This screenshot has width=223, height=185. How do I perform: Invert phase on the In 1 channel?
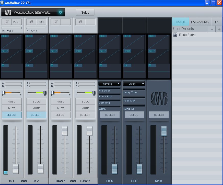coord(7,22)
